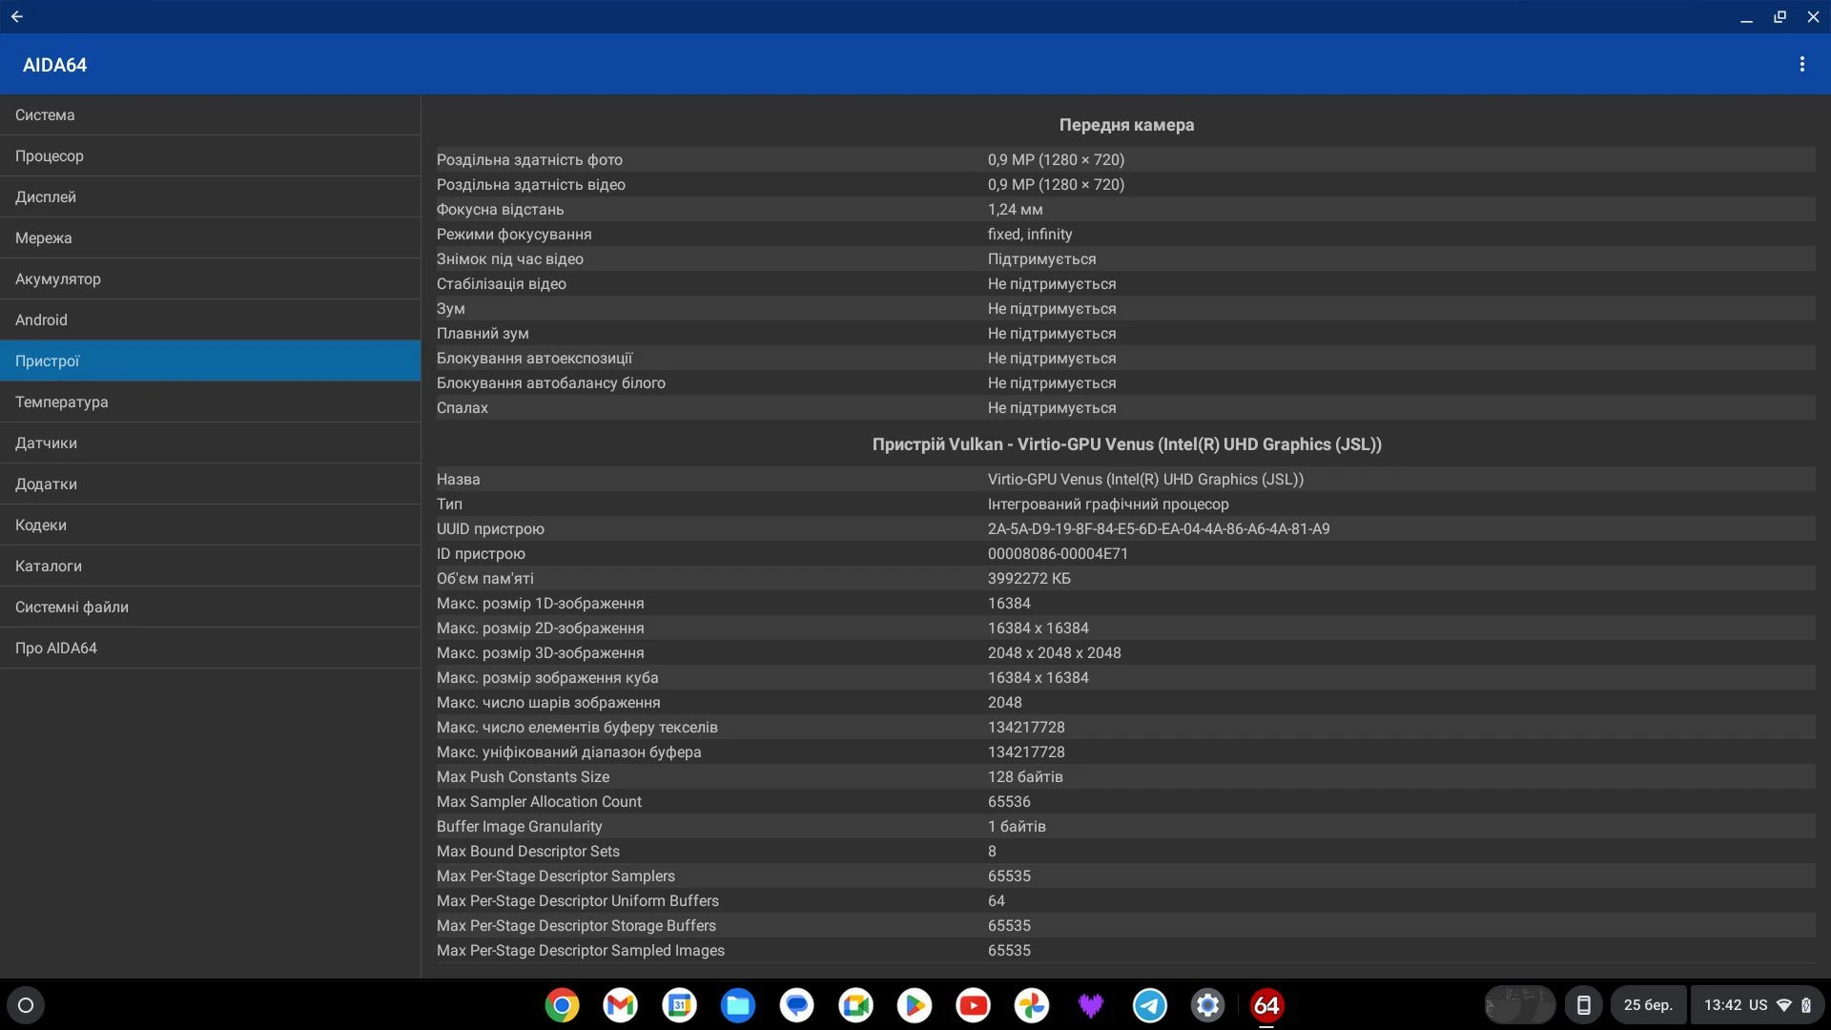The width and height of the screenshot is (1831, 1030).
Task: Click the Стабілізація відео row
Action: (x=1126, y=283)
